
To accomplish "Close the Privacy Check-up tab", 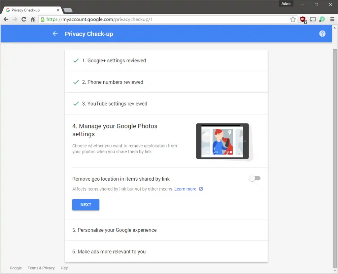I will tap(58, 10).
